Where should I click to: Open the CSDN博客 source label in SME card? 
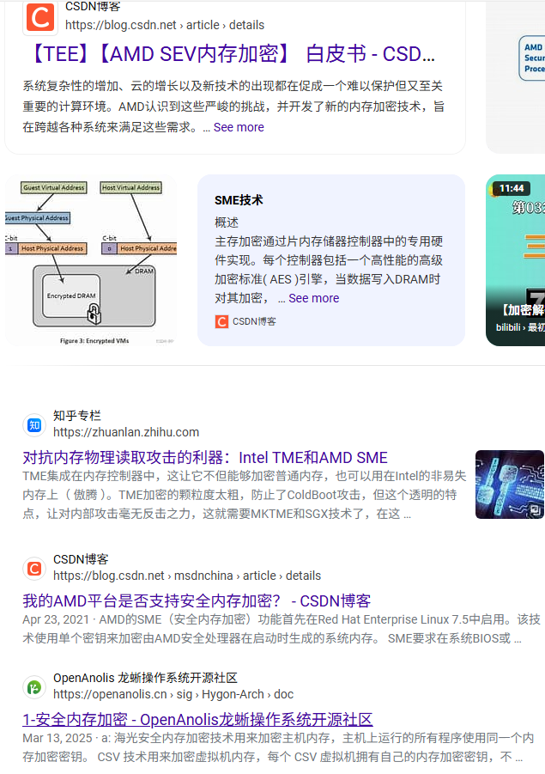[x=254, y=322]
